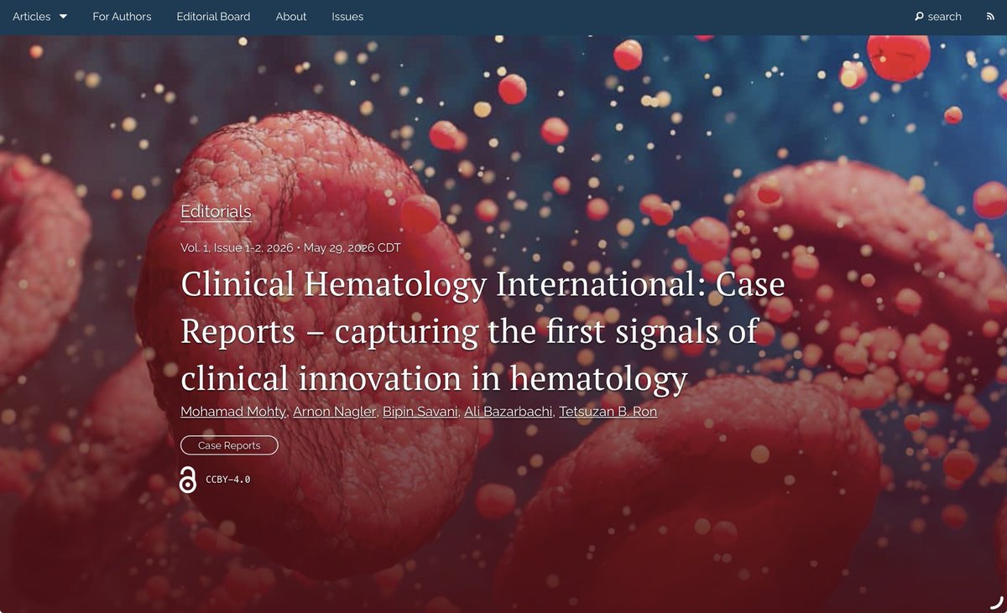1007x613 pixels.
Task: Go to For Authors page
Action: point(122,17)
